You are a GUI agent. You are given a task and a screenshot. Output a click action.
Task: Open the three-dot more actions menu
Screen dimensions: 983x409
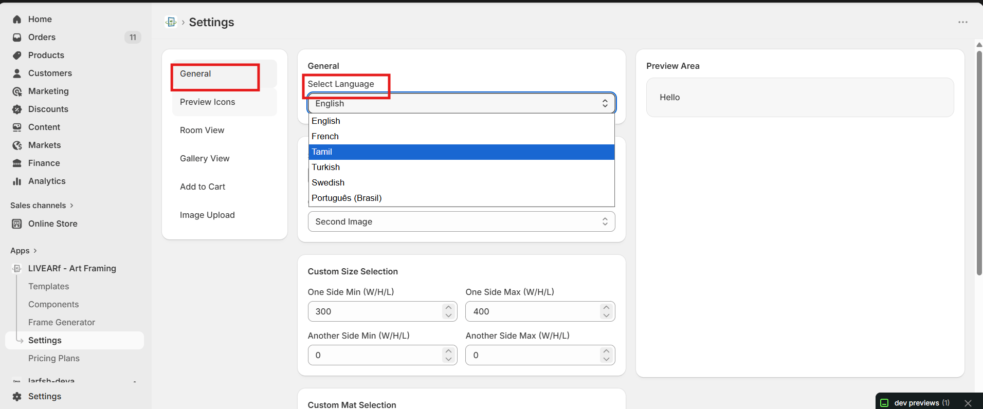point(963,22)
